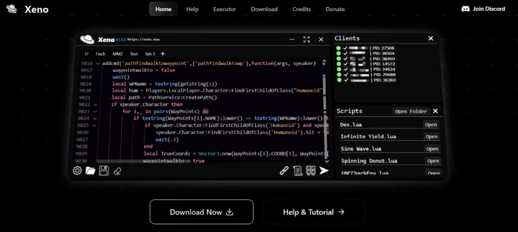Close the Clients panel
This screenshot has height=232, width=518.
pos(430,38)
